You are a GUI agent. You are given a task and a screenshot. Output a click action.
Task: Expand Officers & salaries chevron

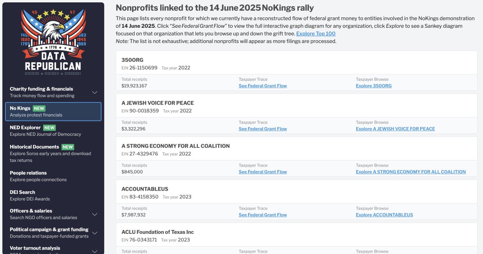[95, 214]
